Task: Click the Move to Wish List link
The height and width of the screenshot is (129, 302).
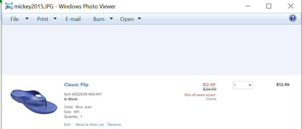Action: 90,125
